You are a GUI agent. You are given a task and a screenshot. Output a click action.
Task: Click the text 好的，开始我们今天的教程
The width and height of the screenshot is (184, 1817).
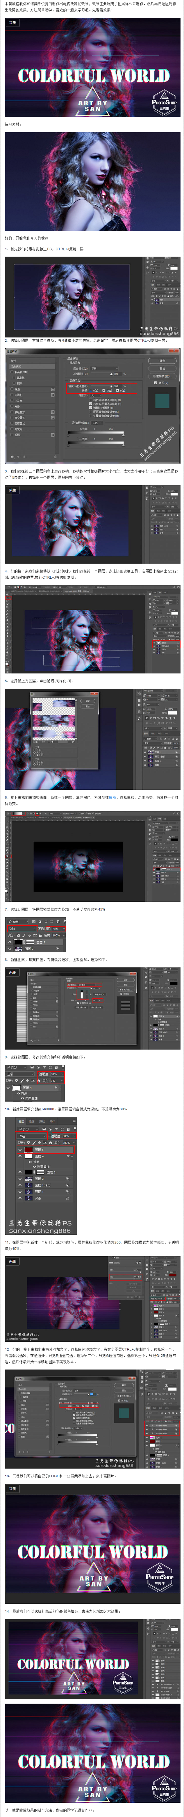27,238
